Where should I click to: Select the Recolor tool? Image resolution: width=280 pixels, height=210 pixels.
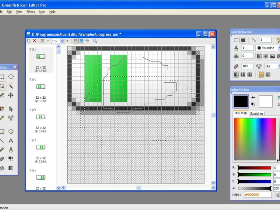[11, 159]
